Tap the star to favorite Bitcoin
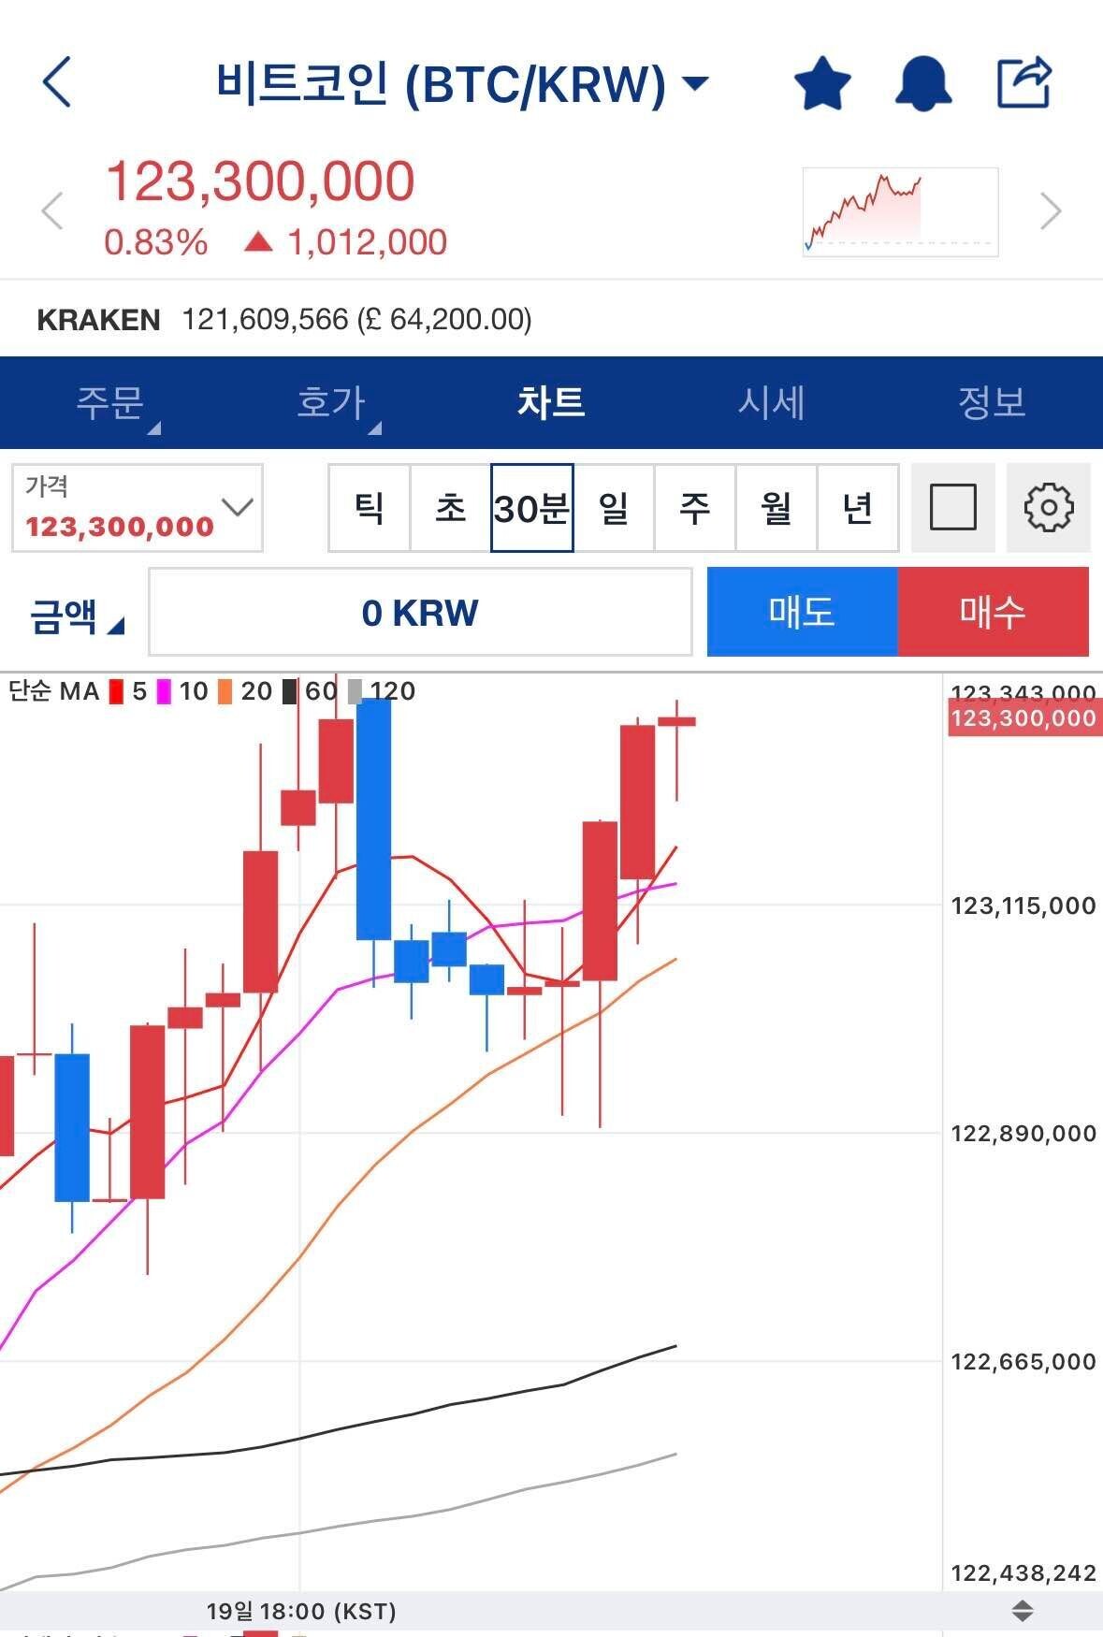Viewport: 1103px width, 1637px height. 823,84
